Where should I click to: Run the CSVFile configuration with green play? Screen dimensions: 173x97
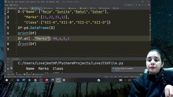click(x=136, y=5)
